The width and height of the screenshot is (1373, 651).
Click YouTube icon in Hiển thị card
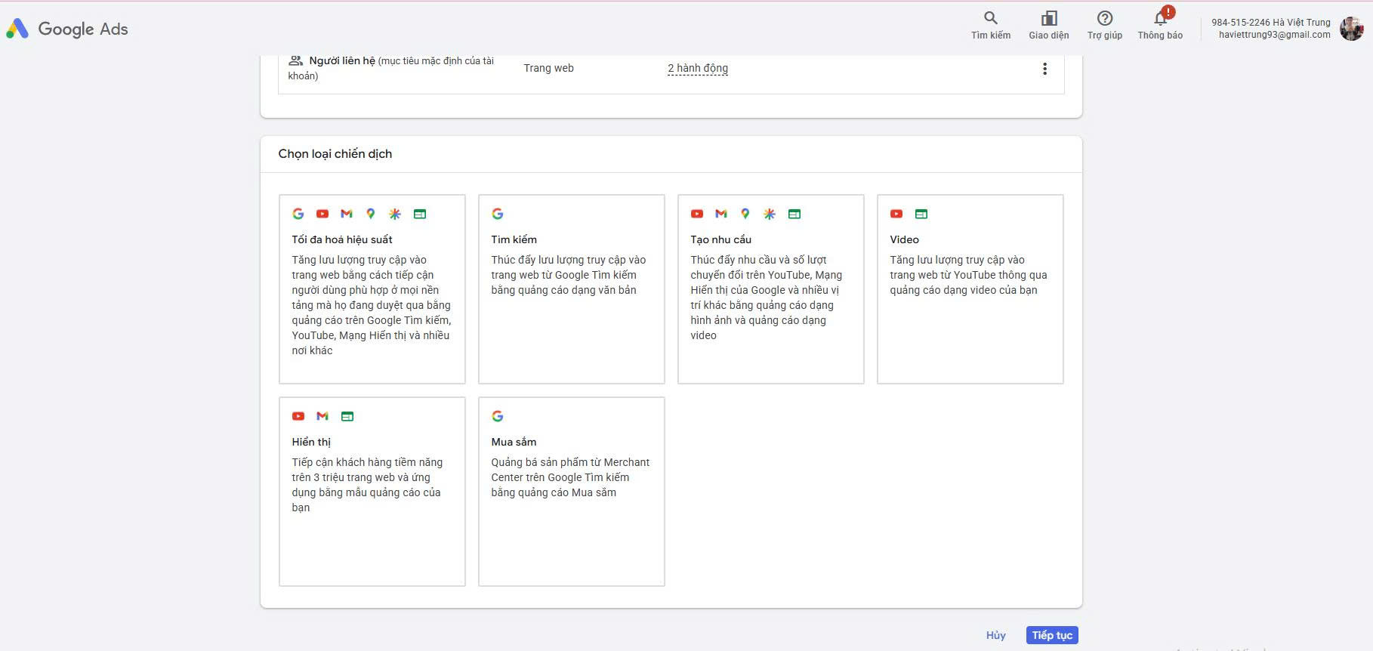click(298, 416)
